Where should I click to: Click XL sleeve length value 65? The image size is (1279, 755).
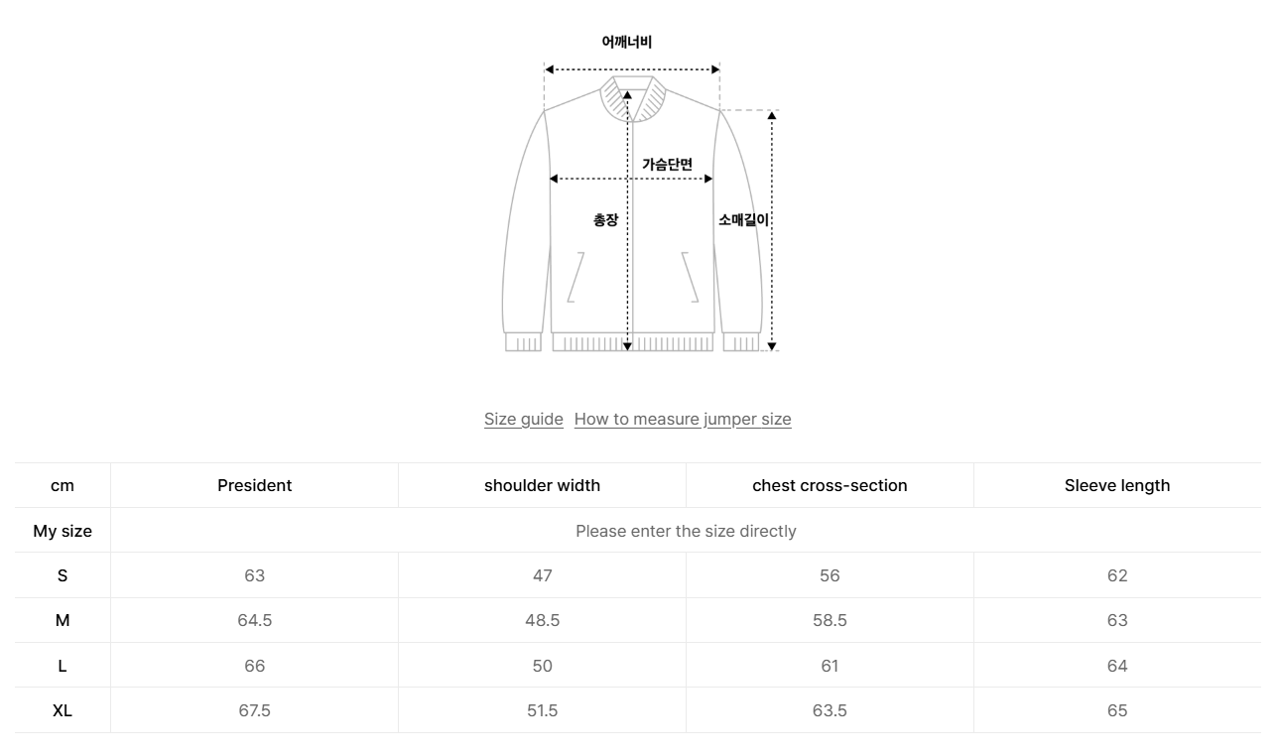pyautogui.click(x=1117, y=710)
